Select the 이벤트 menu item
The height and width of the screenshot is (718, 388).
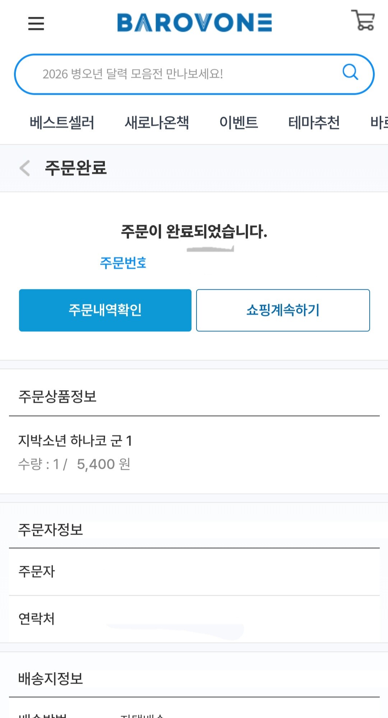[239, 123]
